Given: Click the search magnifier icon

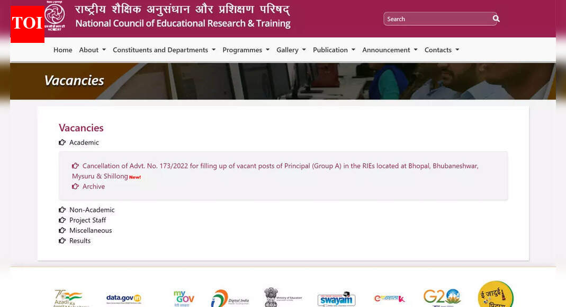Looking at the screenshot, I should coord(496,18).
